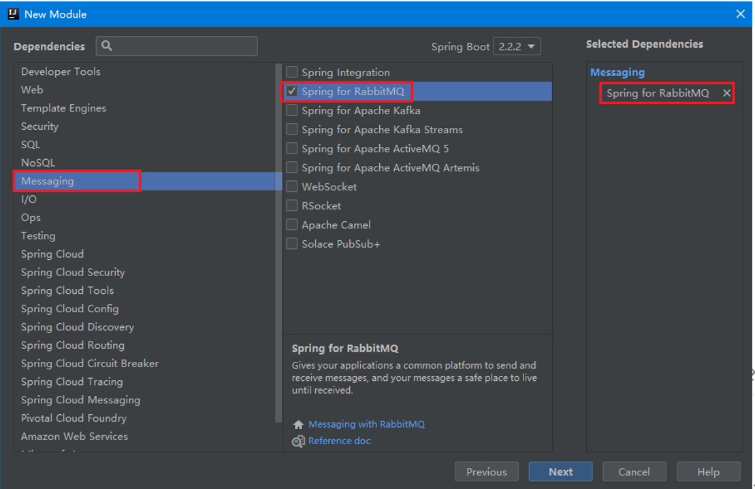Select the Ops category
Image resolution: width=755 pixels, height=489 pixels.
tap(144, 218)
